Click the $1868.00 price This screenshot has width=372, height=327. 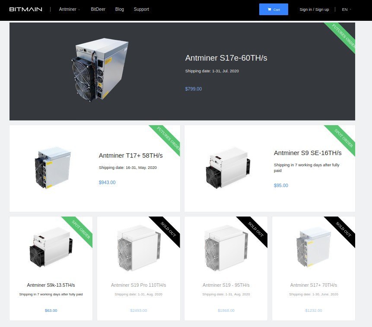point(226,311)
